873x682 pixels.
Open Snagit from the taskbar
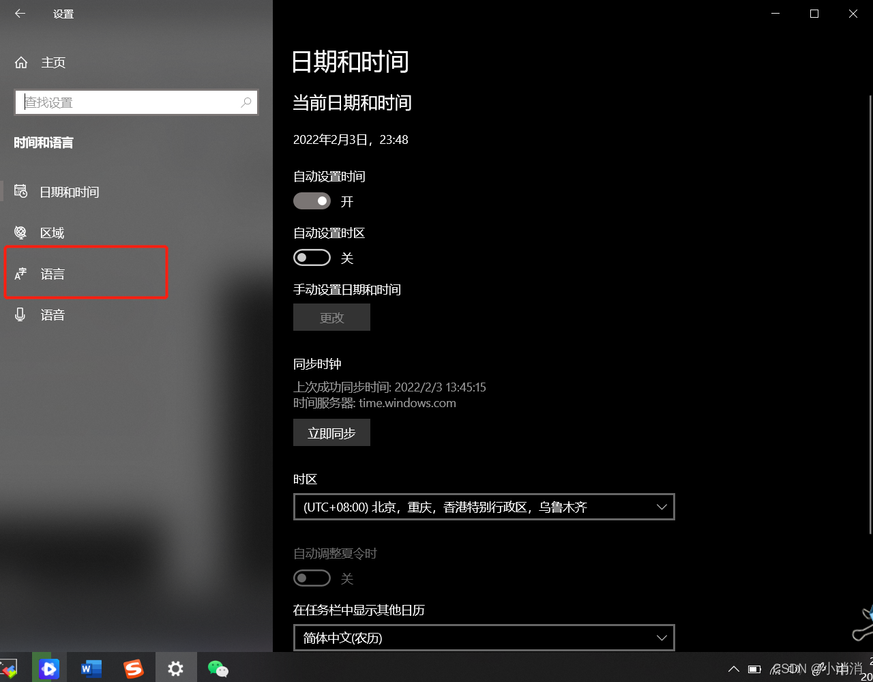[134, 667]
